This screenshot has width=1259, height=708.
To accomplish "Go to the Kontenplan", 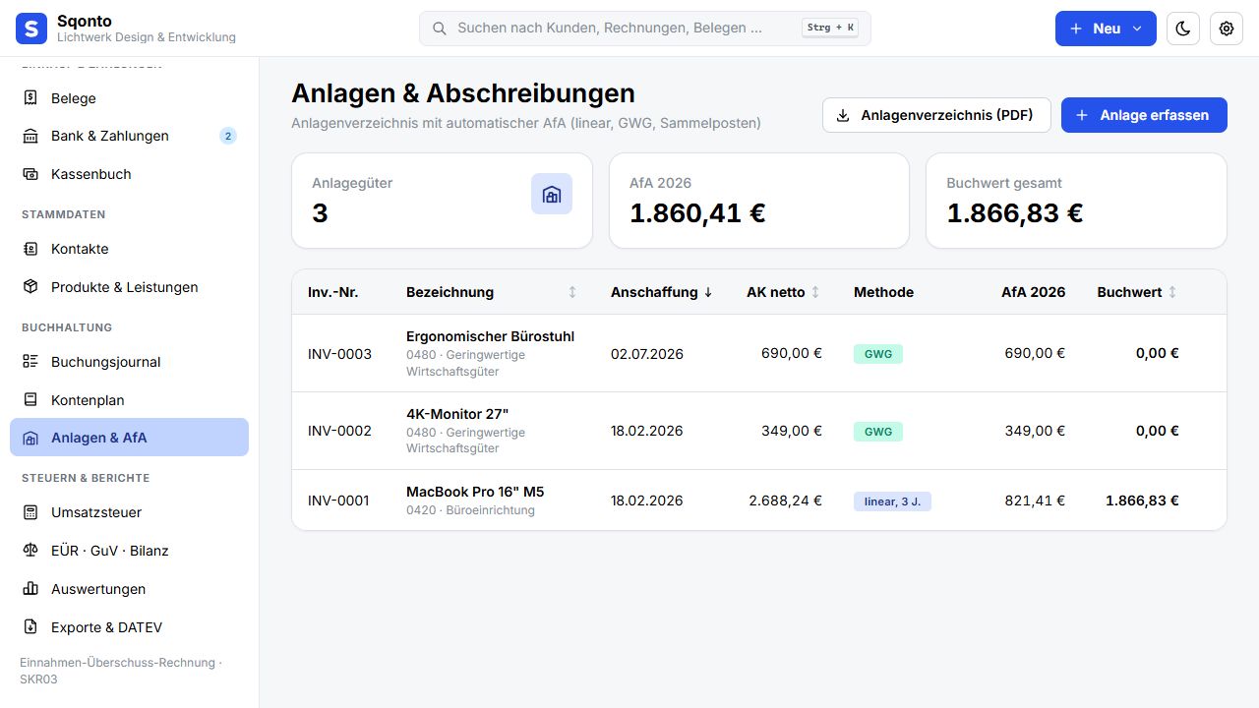I will pos(129,400).
